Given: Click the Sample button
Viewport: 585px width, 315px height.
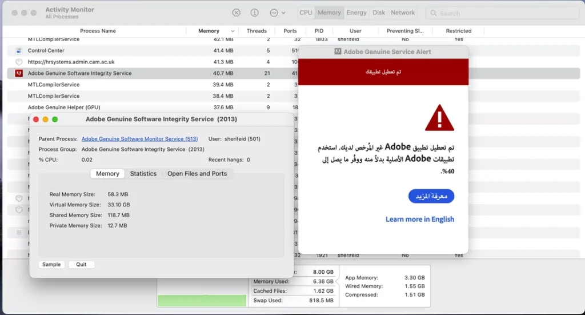Looking at the screenshot, I should (x=51, y=264).
